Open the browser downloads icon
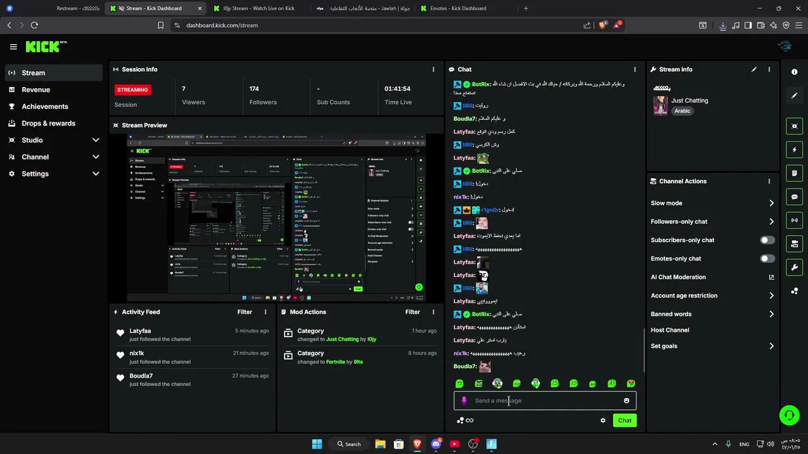Image resolution: width=808 pixels, height=454 pixels. 723,25
